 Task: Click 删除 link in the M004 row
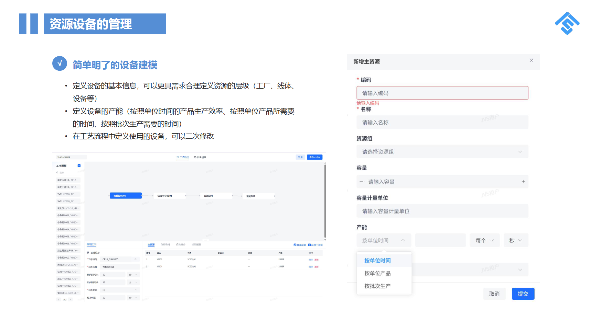[317, 267]
